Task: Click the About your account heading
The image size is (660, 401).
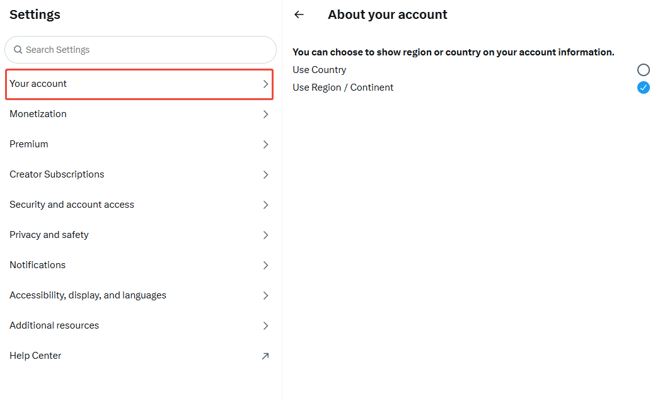Action: [387, 14]
